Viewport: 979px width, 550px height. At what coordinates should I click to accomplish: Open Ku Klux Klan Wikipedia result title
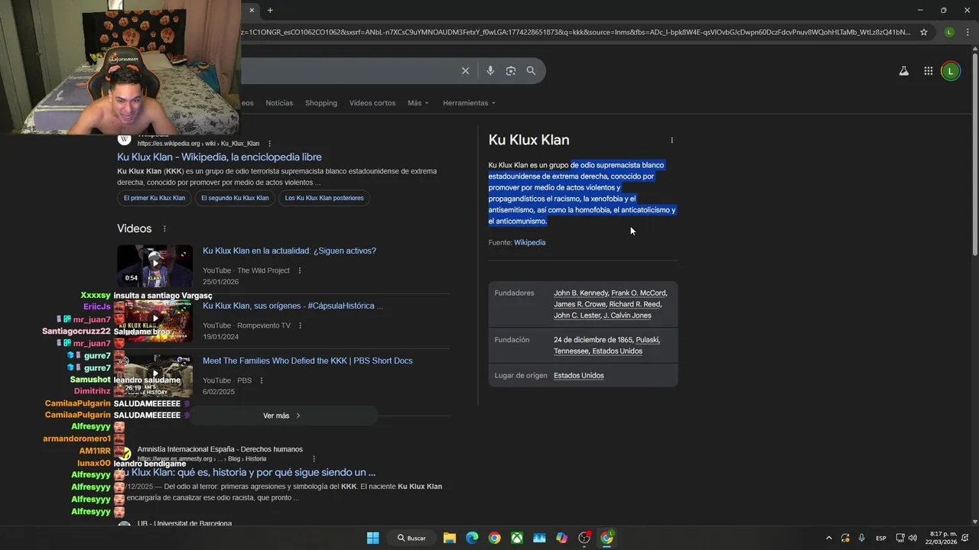point(220,157)
